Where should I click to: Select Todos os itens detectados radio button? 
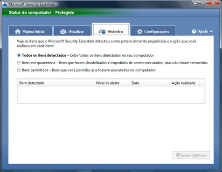click(19, 55)
